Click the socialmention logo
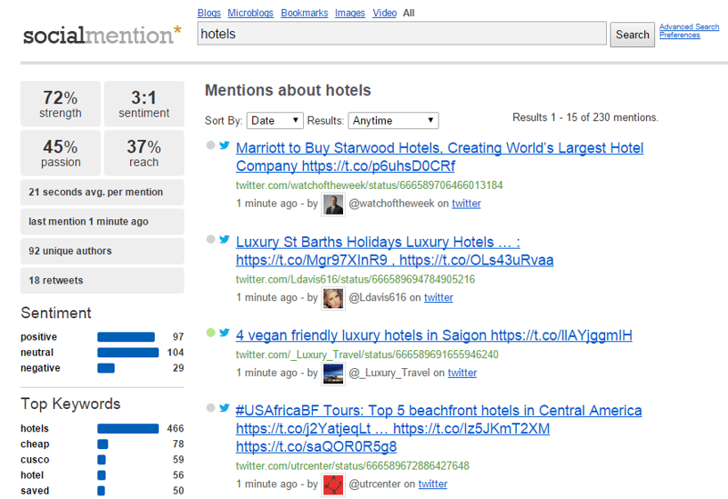 (x=102, y=35)
